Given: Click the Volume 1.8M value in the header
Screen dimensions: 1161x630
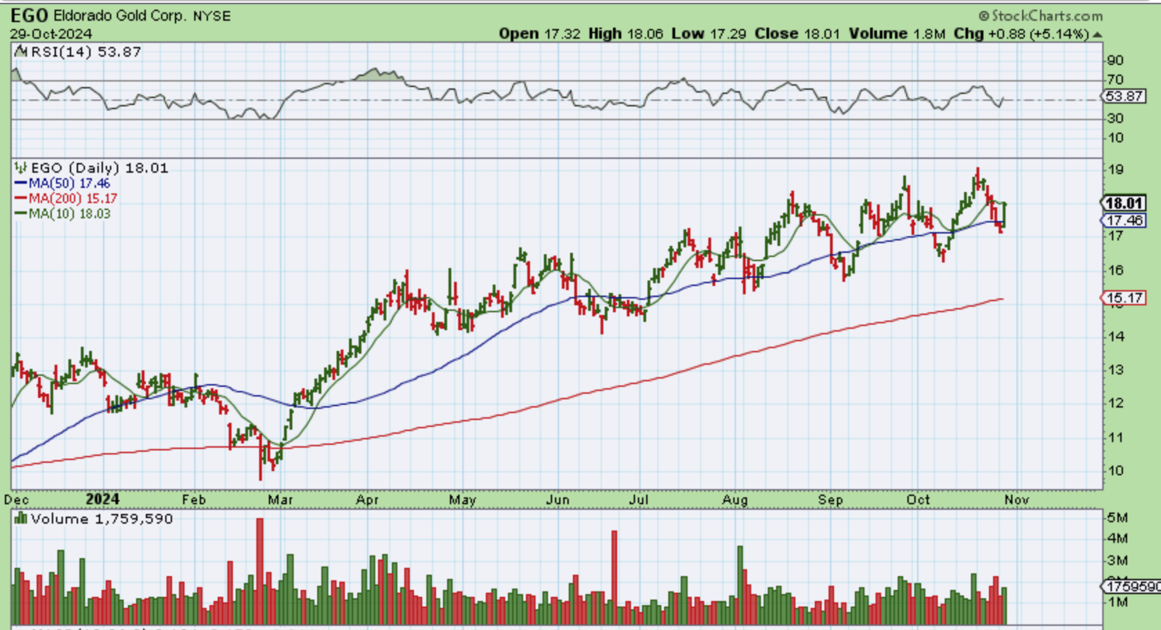Looking at the screenshot, I should point(897,34).
